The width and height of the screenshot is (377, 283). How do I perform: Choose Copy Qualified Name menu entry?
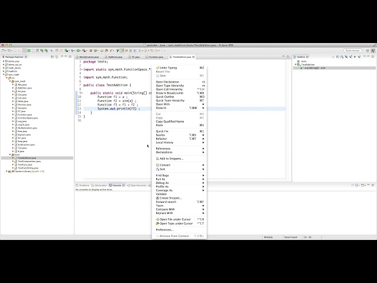179,121
